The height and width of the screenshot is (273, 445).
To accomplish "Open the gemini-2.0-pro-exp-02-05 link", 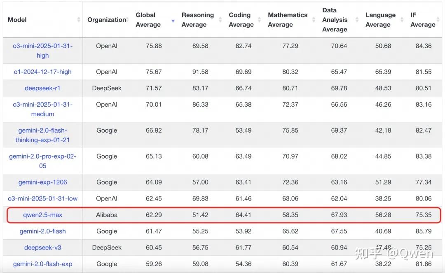I will 42,161.
